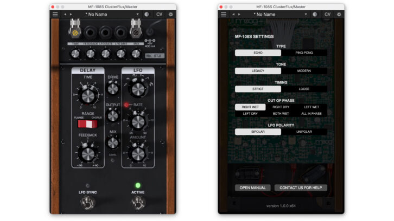Go to next preset in right settings window
This screenshot has width=394, height=221.
[239, 14]
